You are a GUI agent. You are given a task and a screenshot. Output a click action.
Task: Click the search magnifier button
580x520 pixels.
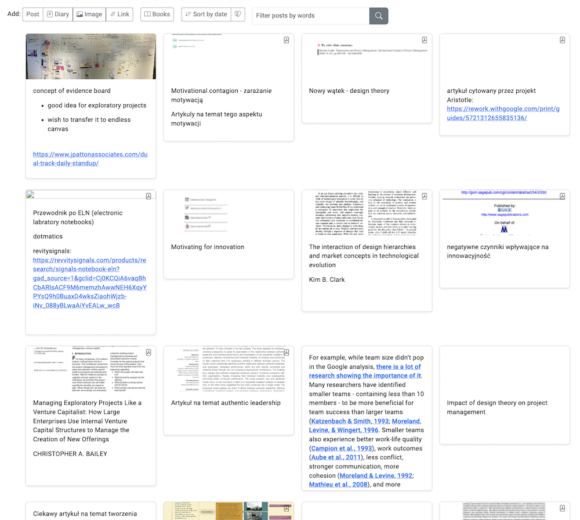coord(378,16)
